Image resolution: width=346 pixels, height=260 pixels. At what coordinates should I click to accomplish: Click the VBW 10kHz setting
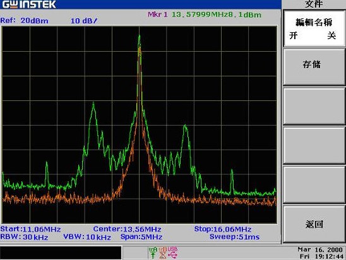click(x=87, y=237)
